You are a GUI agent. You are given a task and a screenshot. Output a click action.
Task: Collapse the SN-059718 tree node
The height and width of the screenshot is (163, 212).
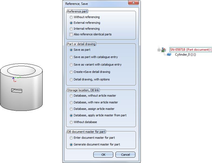pyautogui.click(x=159, y=50)
